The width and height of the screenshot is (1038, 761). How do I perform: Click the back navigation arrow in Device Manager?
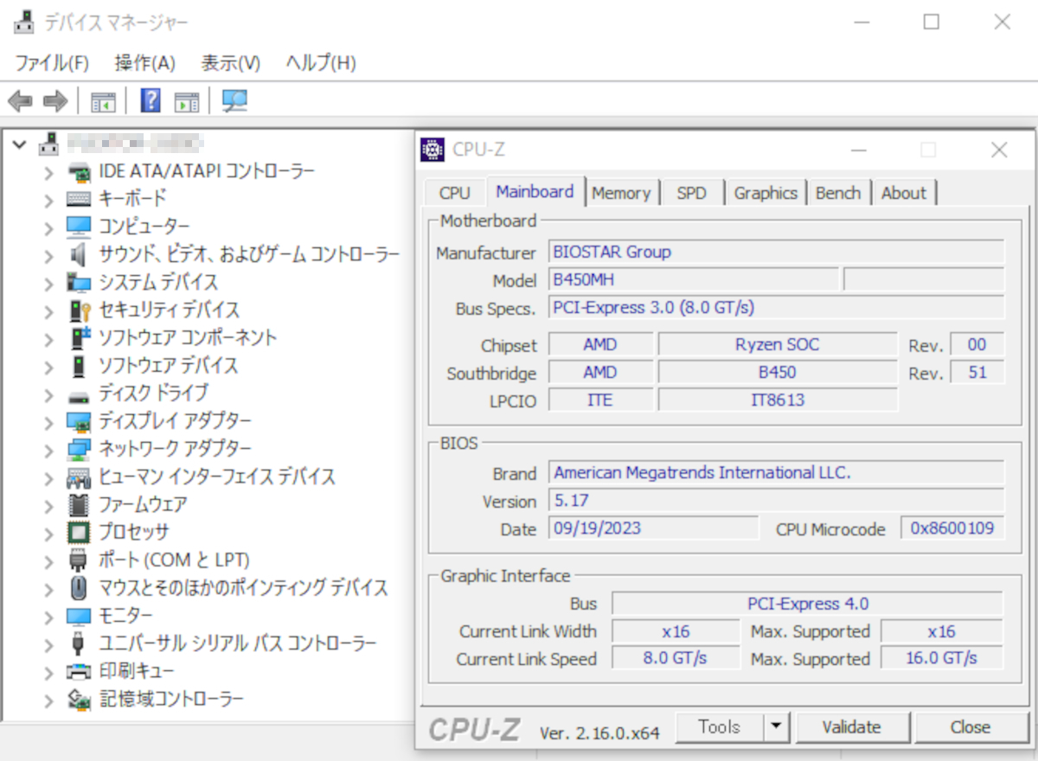[20, 100]
